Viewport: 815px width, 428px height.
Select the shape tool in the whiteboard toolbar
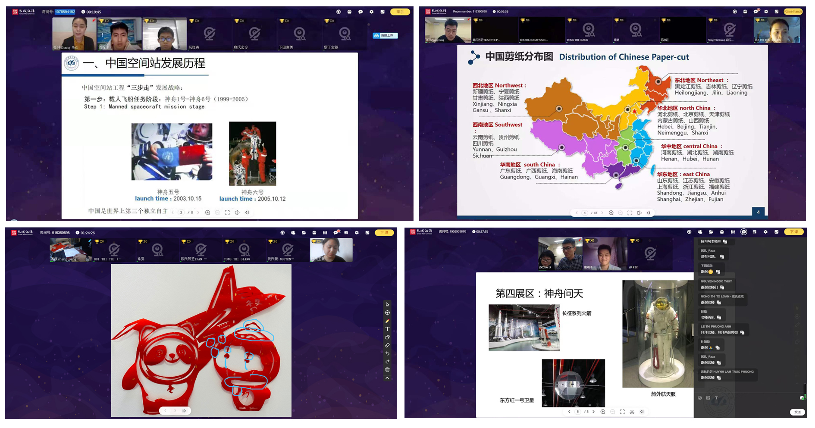387,337
